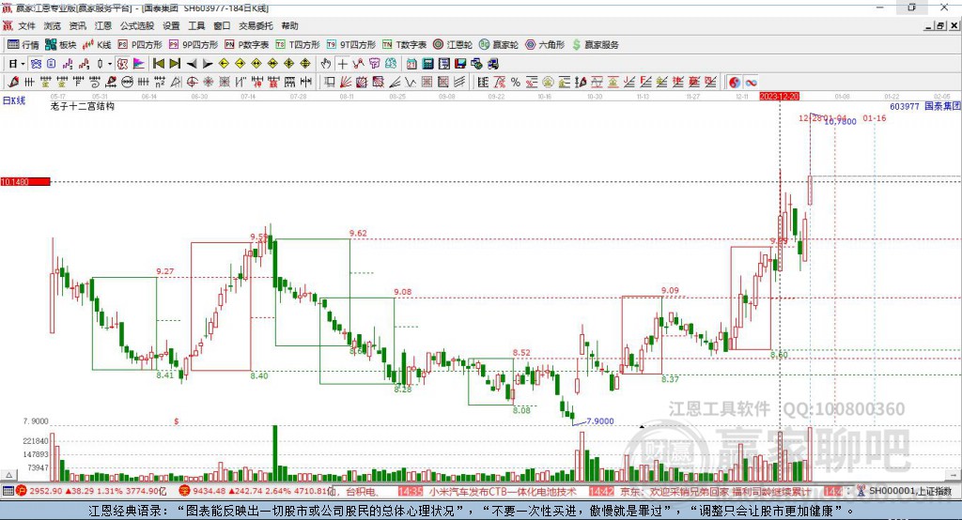Jump to first bar icon

(x=158, y=64)
